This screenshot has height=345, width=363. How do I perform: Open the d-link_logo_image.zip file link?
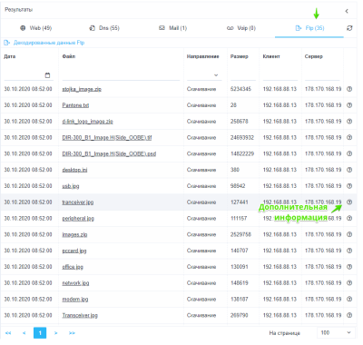pos(87,122)
